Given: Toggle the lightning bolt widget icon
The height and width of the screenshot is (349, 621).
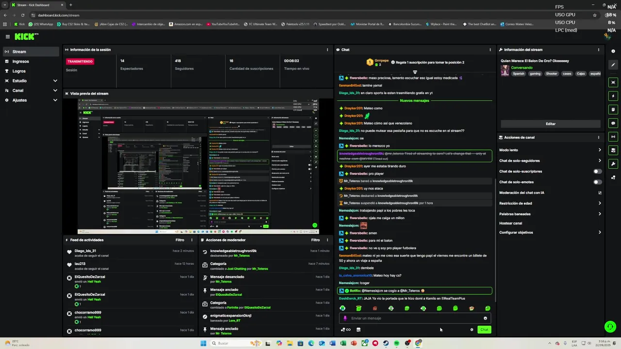Looking at the screenshot, I should (613, 96).
